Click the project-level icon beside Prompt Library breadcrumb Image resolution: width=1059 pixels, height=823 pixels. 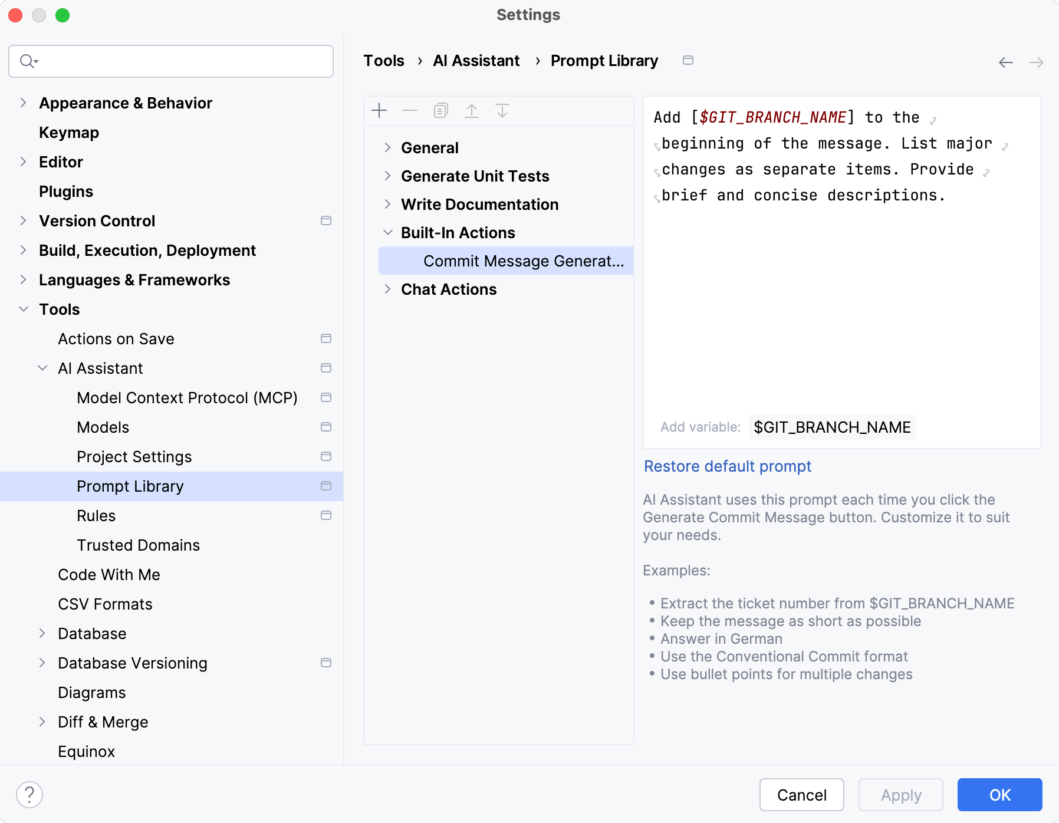coord(688,60)
